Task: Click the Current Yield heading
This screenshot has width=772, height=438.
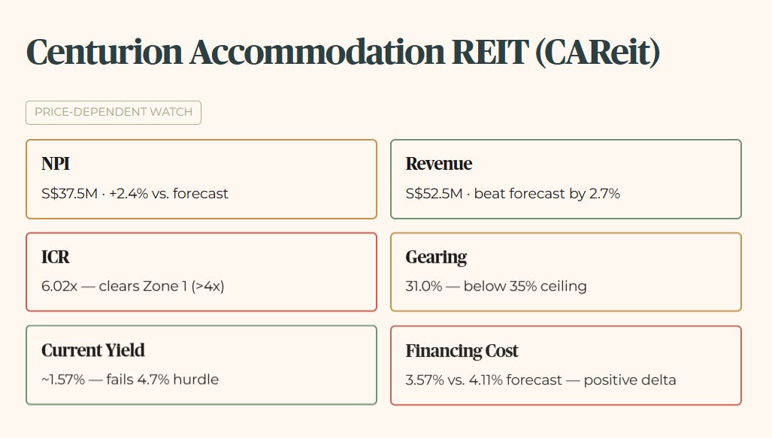Action: tap(93, 350)
